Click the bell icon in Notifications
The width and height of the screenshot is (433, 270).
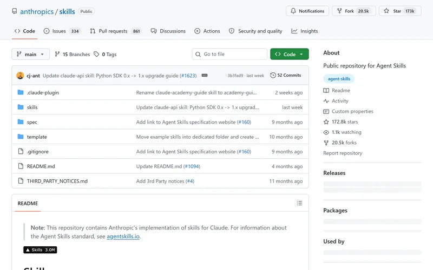tap(293, 11)
